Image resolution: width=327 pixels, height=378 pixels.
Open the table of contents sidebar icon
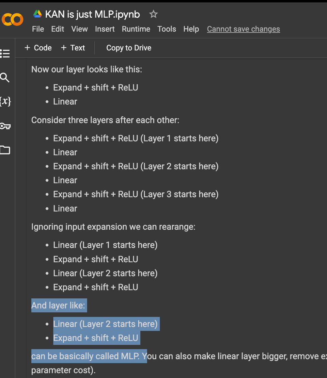click(x=5, y=53)
